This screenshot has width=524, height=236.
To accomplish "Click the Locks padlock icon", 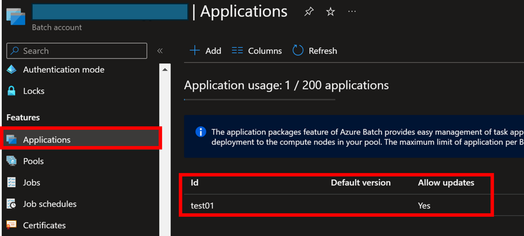I will pyautogui.click(x=11, y=91).
